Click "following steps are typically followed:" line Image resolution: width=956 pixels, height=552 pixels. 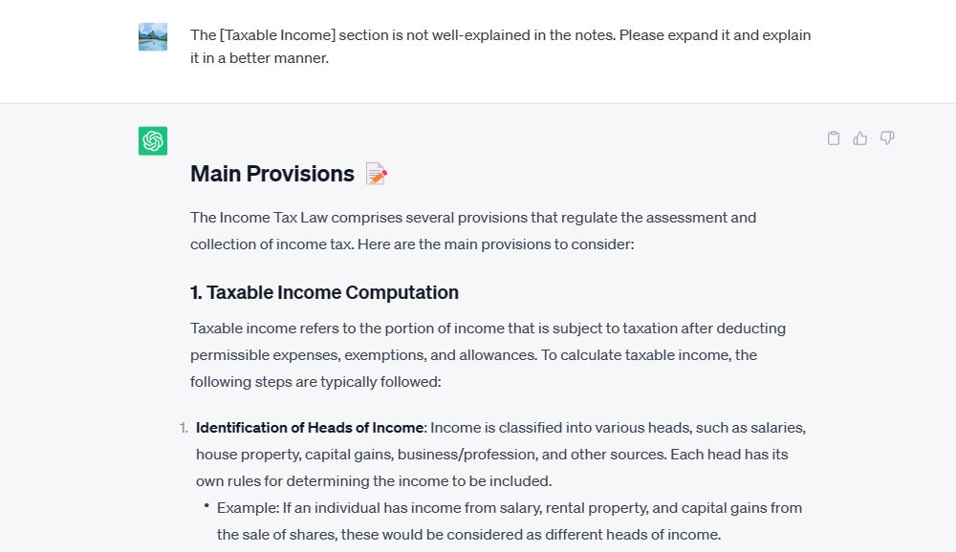pos(315,382)
